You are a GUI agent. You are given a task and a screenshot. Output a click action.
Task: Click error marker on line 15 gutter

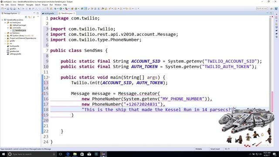[x=42, y=94]
